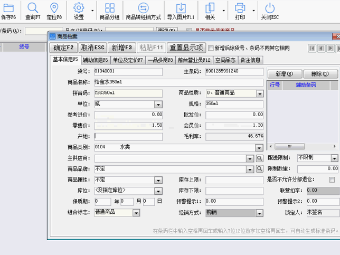Switch to the 空间品态 tab
Screen dimensions: 340x255
(x=225, y=60)
